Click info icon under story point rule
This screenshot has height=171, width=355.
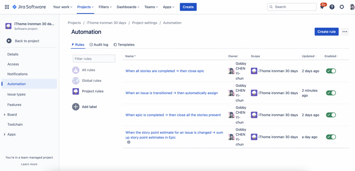[129, 142]
